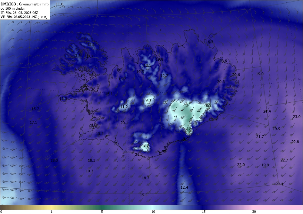
Task: Click the color bar label 1
Action: [52, 212]
